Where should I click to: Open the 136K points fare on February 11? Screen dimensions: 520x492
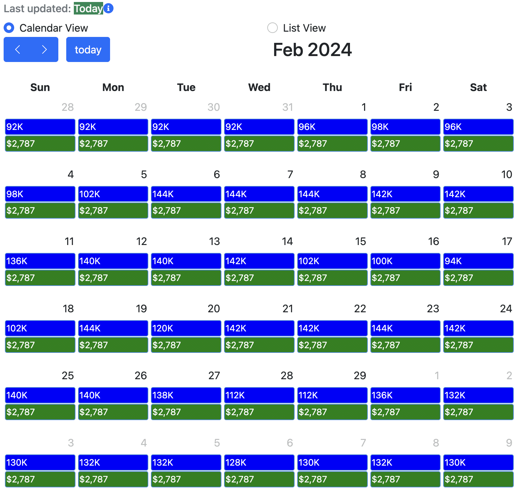[x=40, y=261]
